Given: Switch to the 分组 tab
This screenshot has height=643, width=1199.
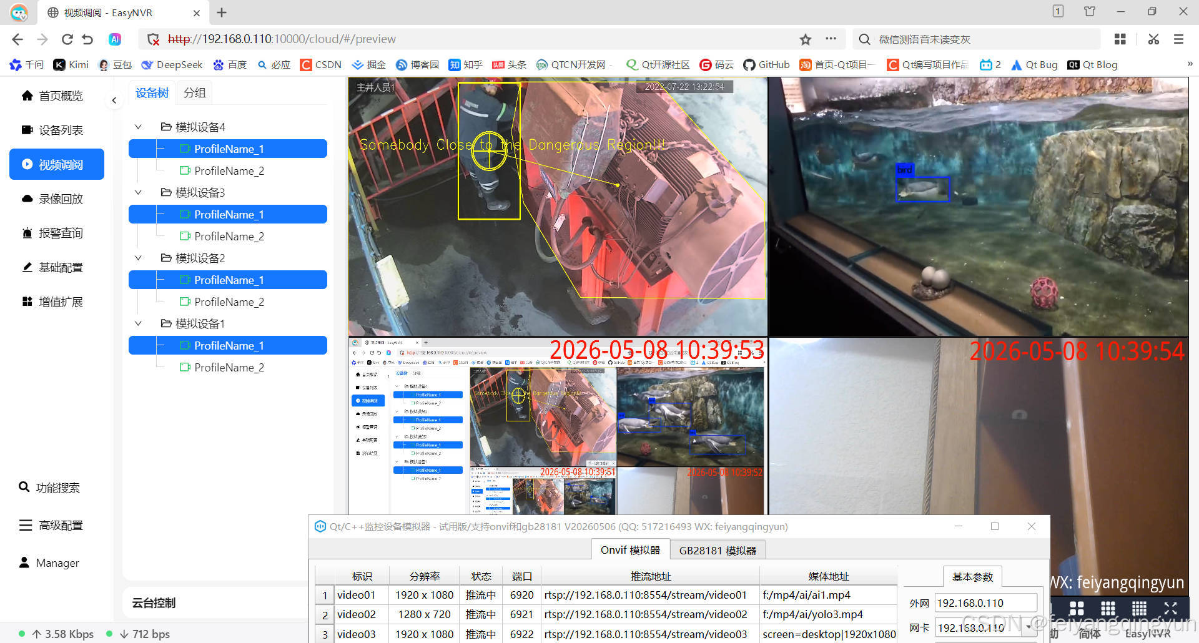Looking at the screenshot, I should pyautogui.click(x=194, y=92).
